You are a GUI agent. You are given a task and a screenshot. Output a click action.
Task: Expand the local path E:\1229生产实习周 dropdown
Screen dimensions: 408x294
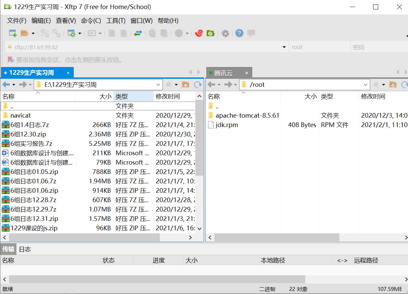pyautogui.click(x=158, y=84)
